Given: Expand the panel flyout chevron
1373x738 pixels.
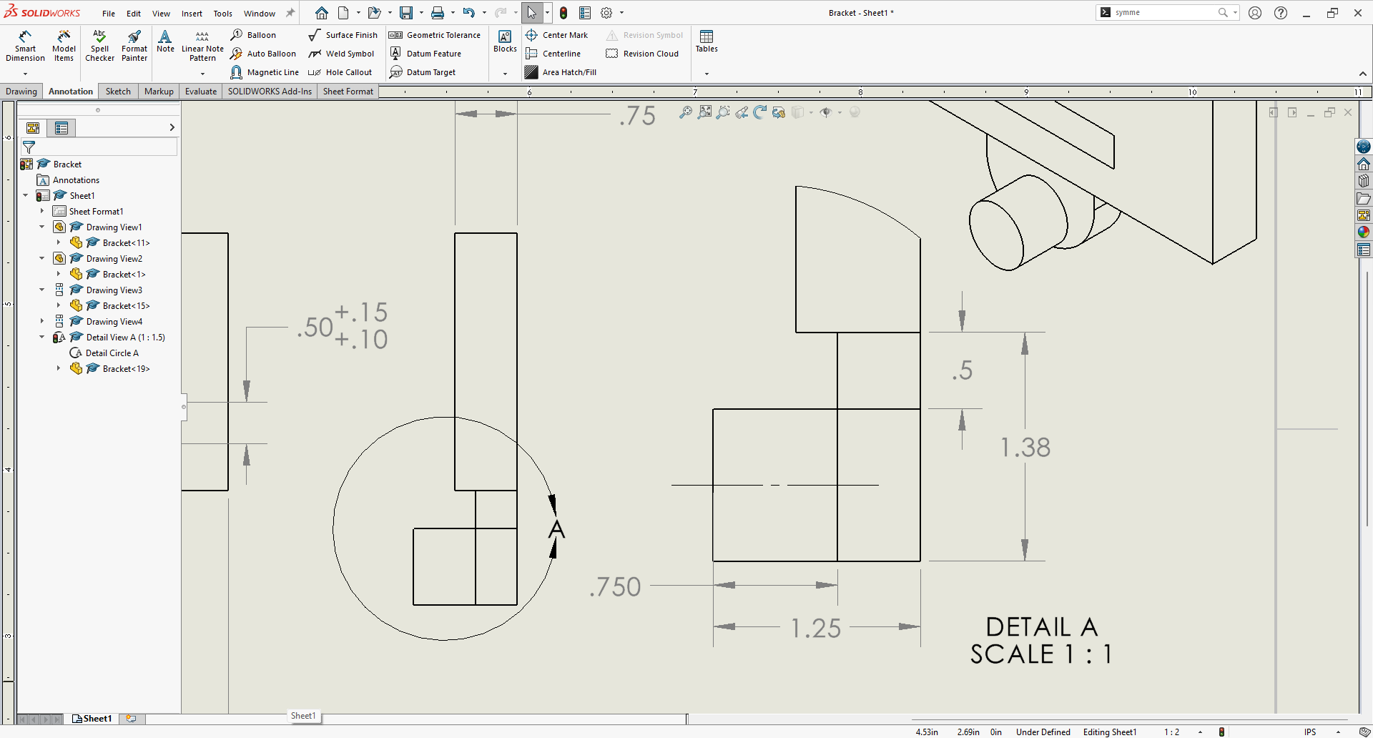Looking at the screenshot, I should [x=172, y=127].
